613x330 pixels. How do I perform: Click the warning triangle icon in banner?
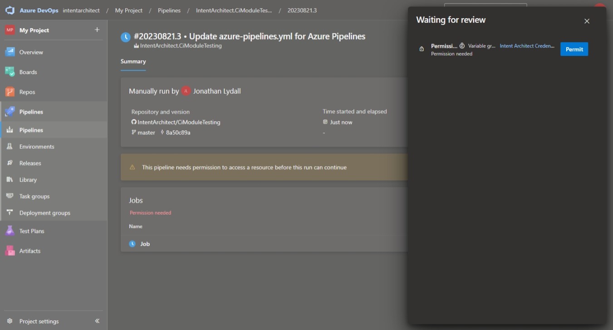click(x=132, y=167)
